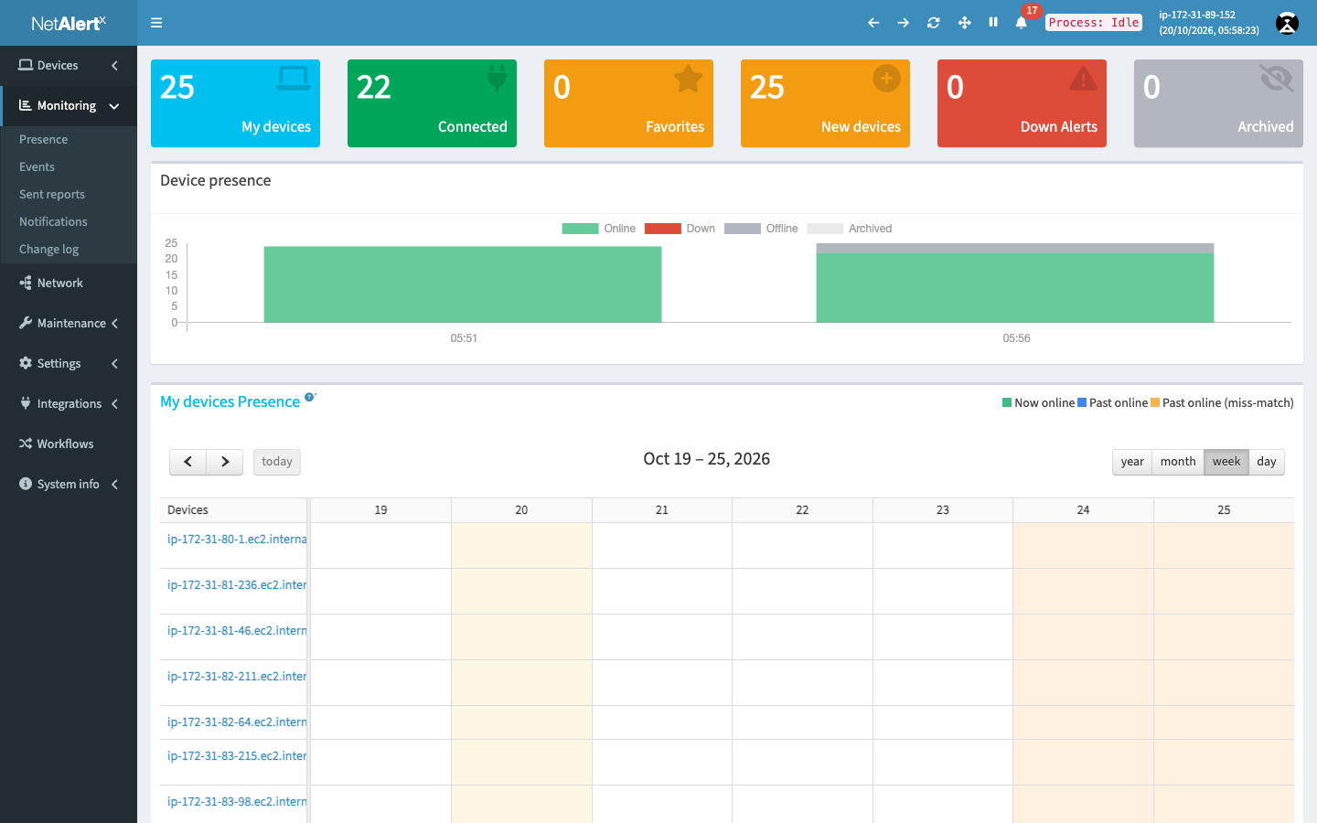Viewport: 1317px width, 823px height.
Task: Switch calendar to week view
Action: point(1226,462)
